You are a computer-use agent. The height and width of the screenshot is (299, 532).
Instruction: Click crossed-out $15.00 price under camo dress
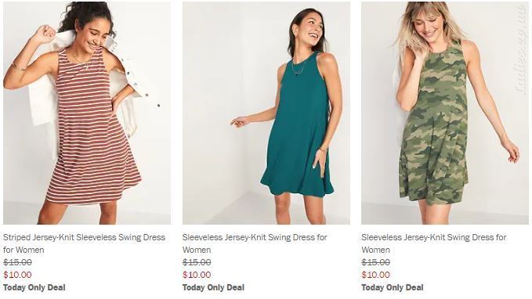[x=376, y=262]
